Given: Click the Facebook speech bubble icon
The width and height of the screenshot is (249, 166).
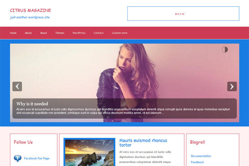Looking at the screenshot, I should pos(18,158).
